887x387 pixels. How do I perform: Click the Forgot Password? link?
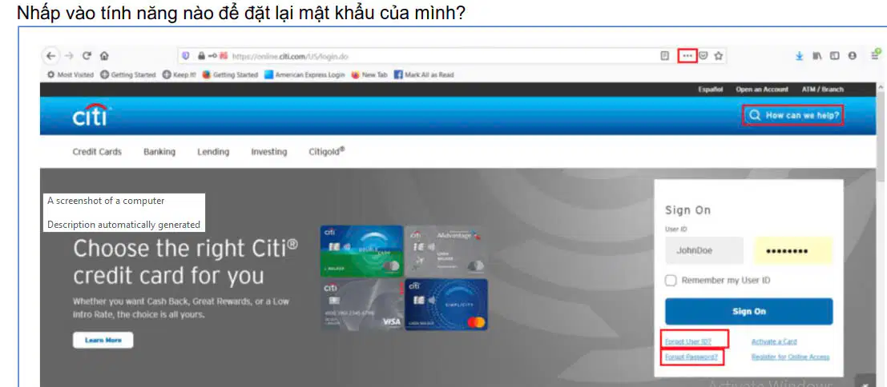click(x=691, y=357)
